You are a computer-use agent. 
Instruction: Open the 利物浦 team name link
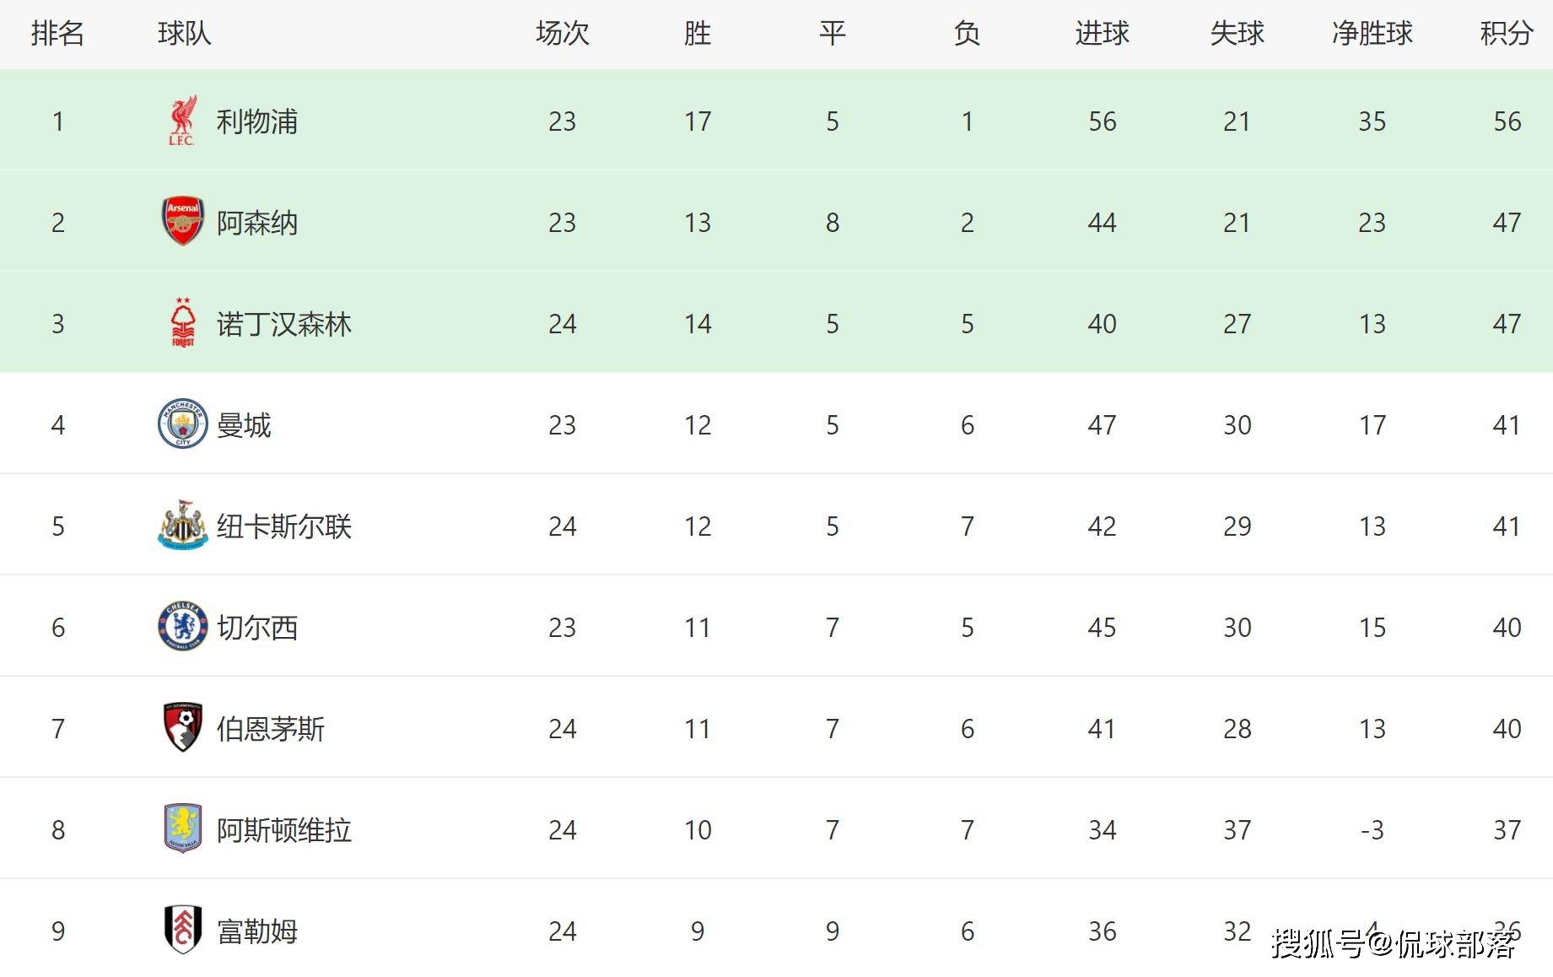click(x=257, y=121)
